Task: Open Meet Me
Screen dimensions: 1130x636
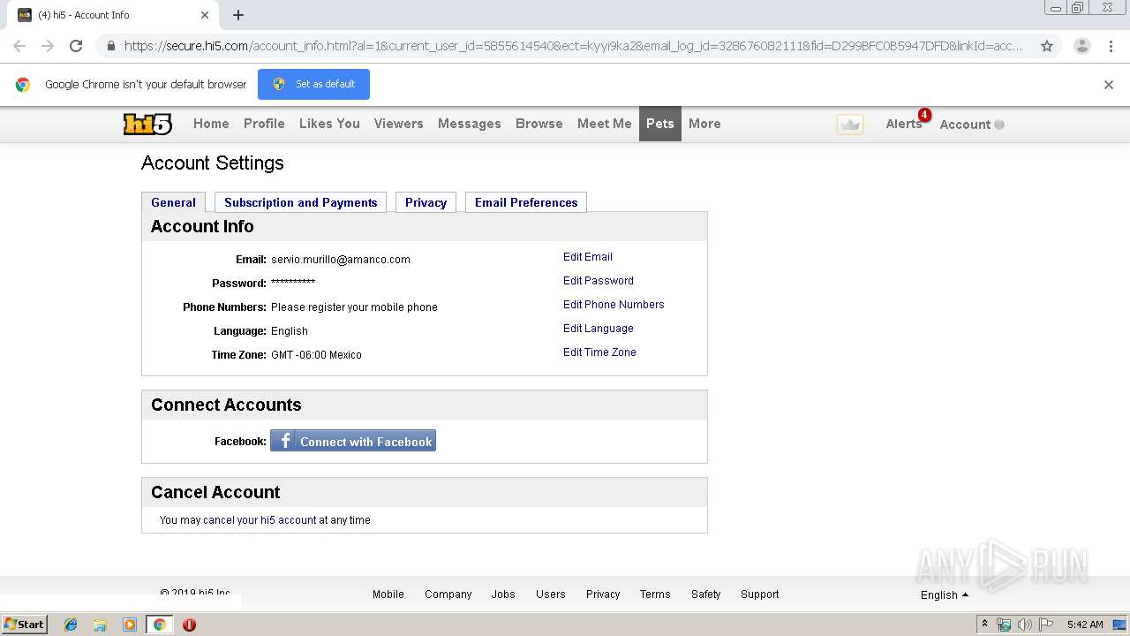Action: [x=604, y=124]
